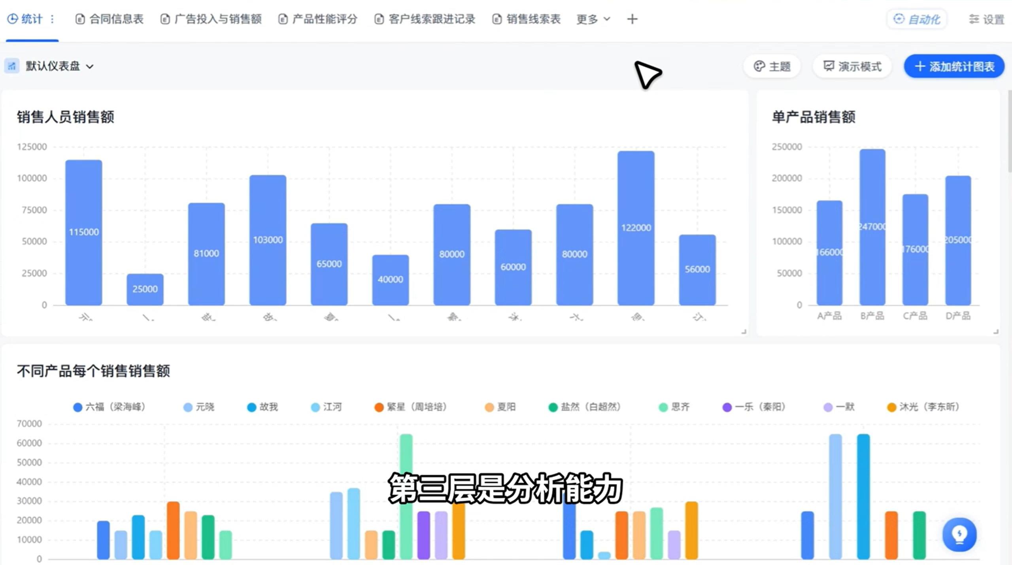Toggle legend series 一默
The width and height of the screenshot is (1012, 565).
[839, 407]
